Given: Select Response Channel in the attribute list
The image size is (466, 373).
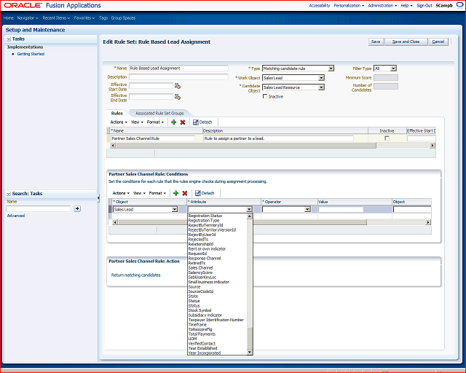Looking at the screenshot, I should pyautogui.click(x=205, y=258).
